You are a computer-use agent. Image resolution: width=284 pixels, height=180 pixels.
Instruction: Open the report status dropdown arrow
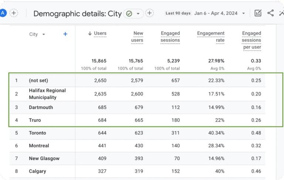coord(138,14)
